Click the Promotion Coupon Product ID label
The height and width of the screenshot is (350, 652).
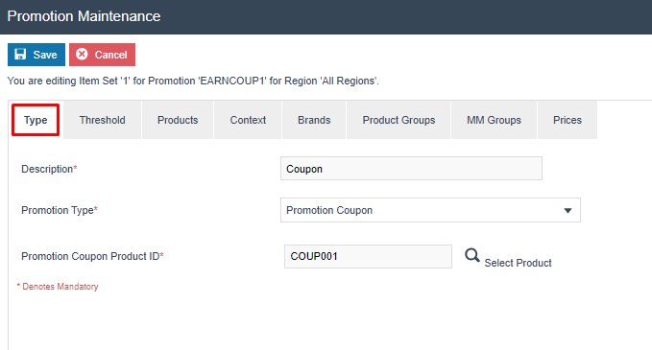[92, 256]
